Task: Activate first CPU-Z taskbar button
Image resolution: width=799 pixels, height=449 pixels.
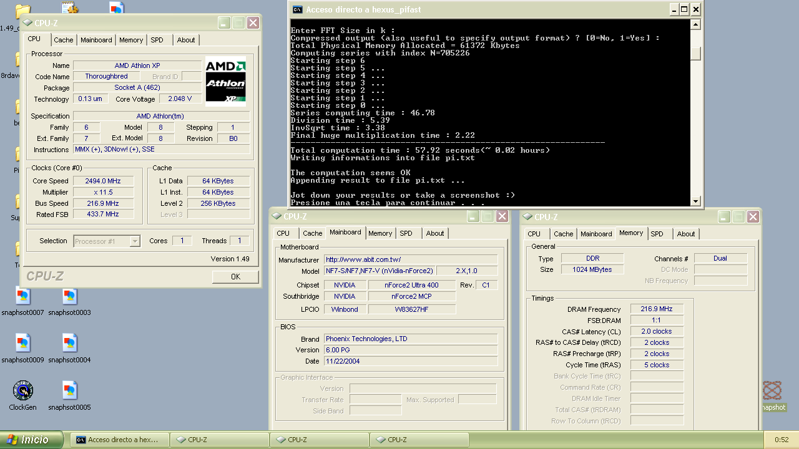Action: [218, 440]
